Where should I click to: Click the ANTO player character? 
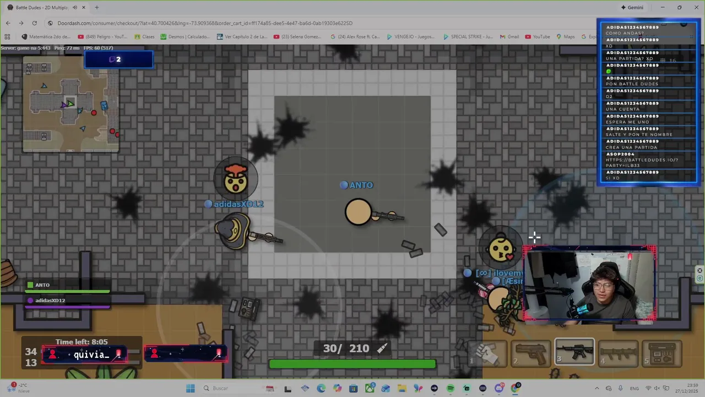[359, 212]
